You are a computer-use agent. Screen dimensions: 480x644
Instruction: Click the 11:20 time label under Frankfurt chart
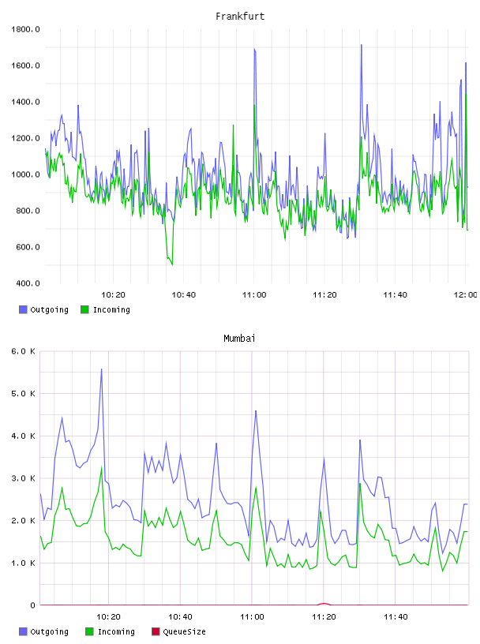click(324, 295)
